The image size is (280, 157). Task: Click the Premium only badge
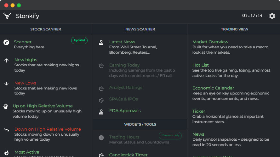click(x=170, y=135)
